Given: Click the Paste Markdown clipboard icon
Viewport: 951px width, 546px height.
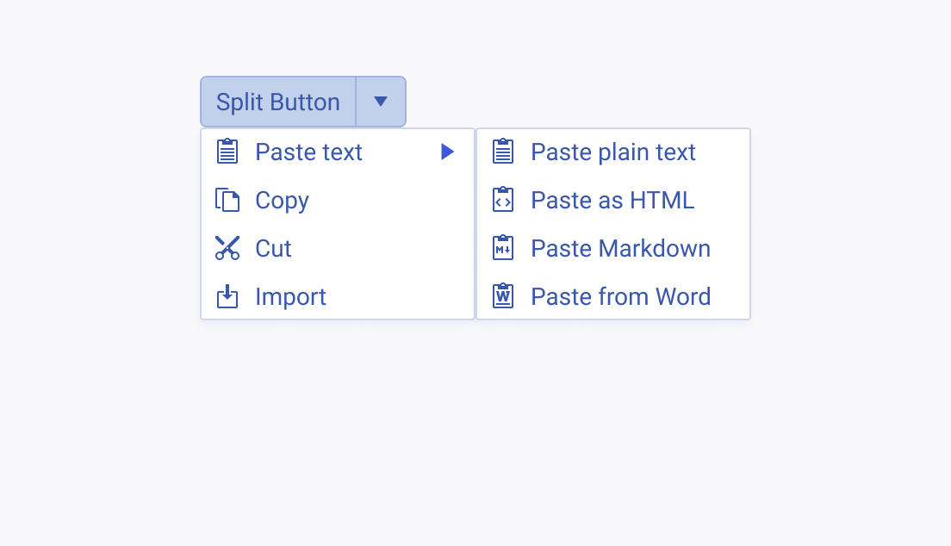Looking at the screenshot, I should pos(503,248).
